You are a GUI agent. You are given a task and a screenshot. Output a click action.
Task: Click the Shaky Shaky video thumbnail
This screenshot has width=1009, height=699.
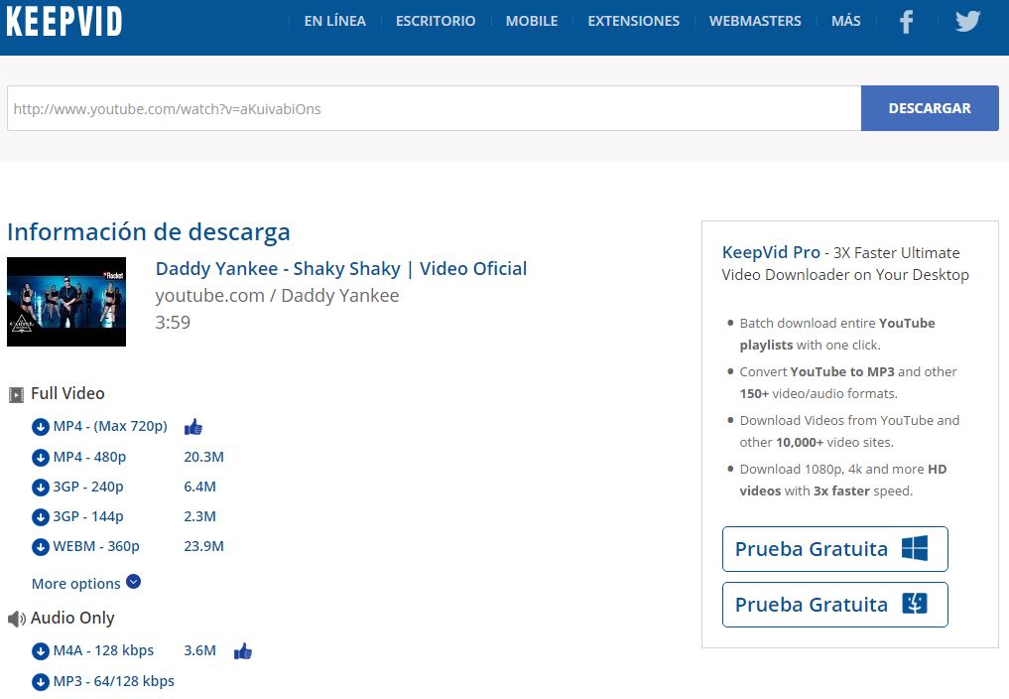(x=66, y=302)
